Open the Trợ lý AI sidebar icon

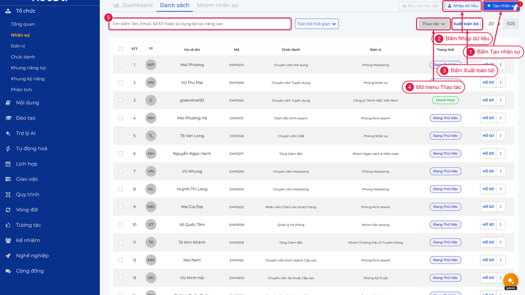tap(8, 133)
